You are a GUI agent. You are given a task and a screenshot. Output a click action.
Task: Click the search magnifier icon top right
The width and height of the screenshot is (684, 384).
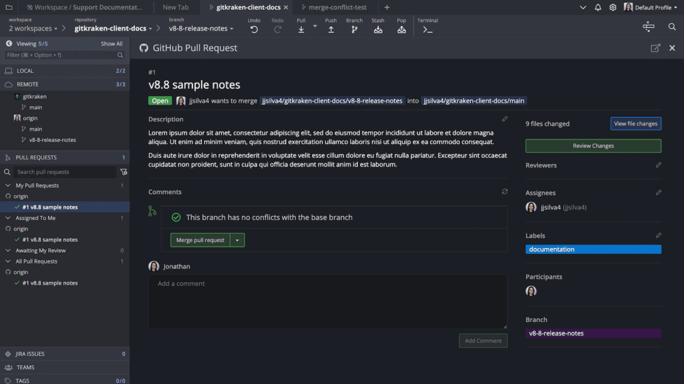coord(672,27)
